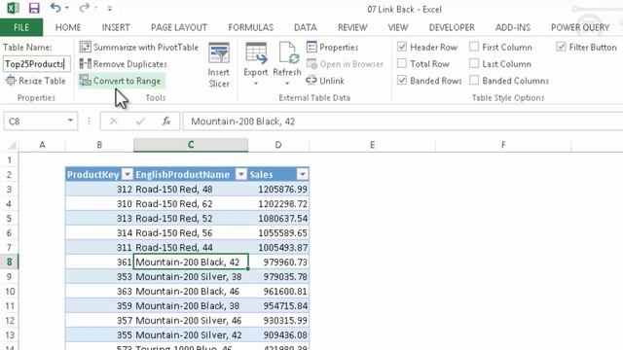623x350 pixels.
Task: Open the undo history dropdown arrow
Action: [67, 9]
